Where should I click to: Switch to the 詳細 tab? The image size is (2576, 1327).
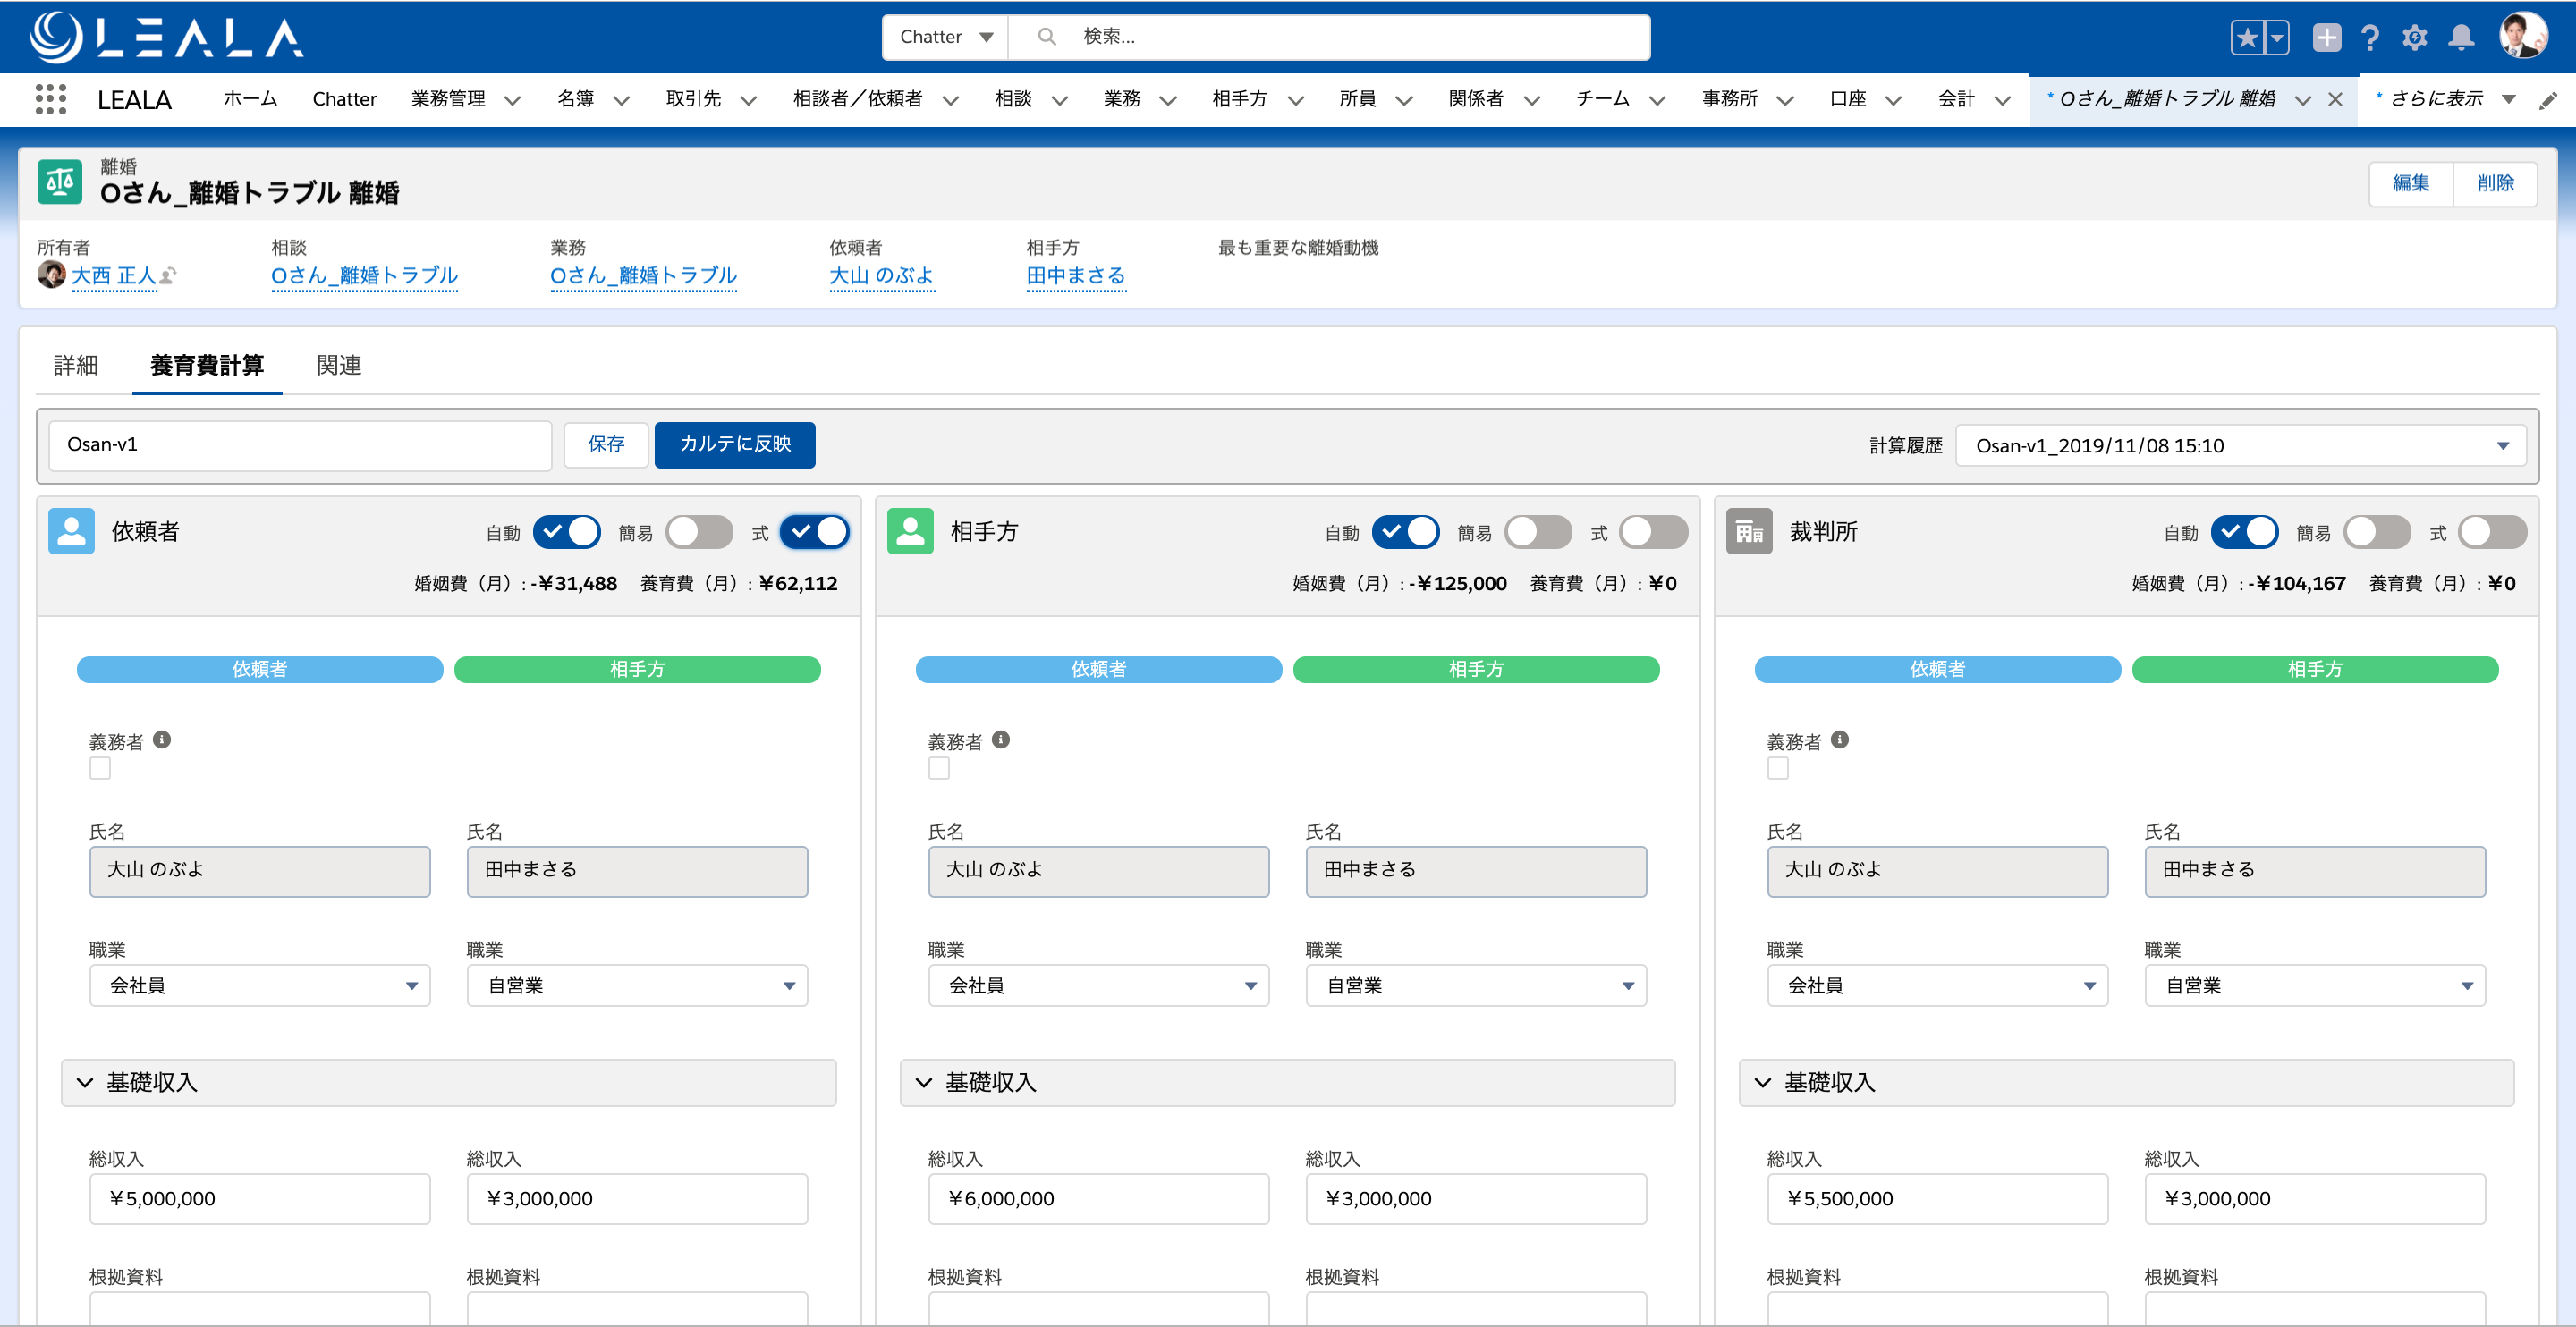[76, 365]
